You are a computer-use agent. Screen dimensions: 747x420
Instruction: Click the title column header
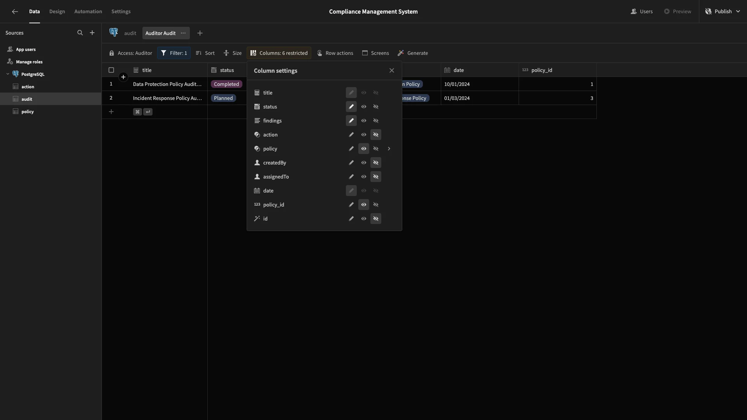click(168, 70)
